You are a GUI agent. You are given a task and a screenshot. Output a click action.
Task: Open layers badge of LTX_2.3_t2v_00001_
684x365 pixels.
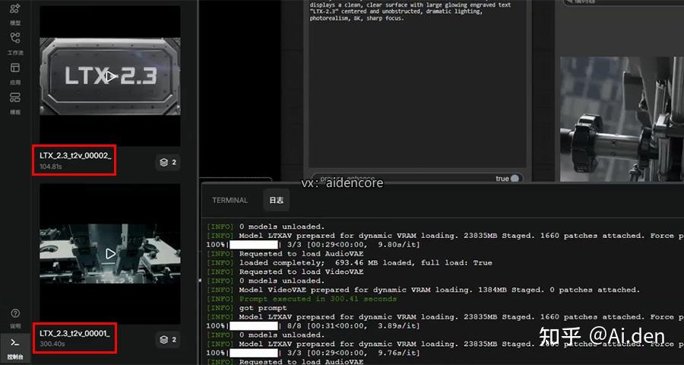[168, 340]
